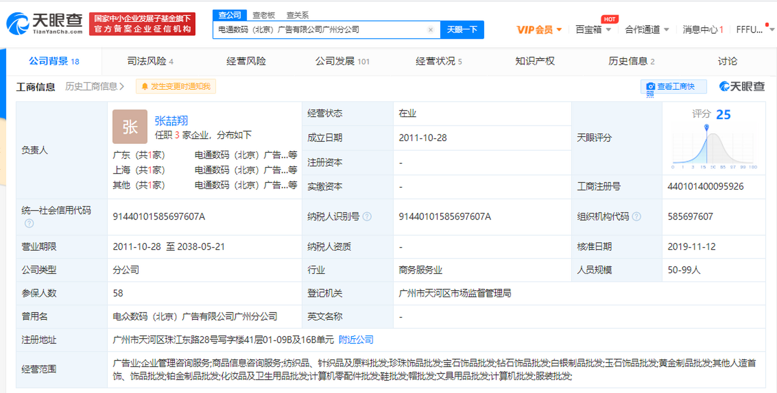Viewport: 777px width, 393px height.
Task: Click the 其他（共1家）entry
Action: pos(139,185)
